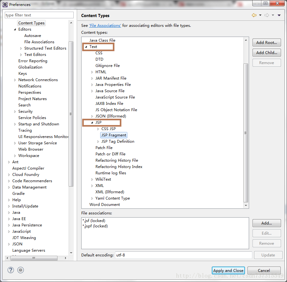
Task: Expand the Text Editors node
Action: [21, 55]
